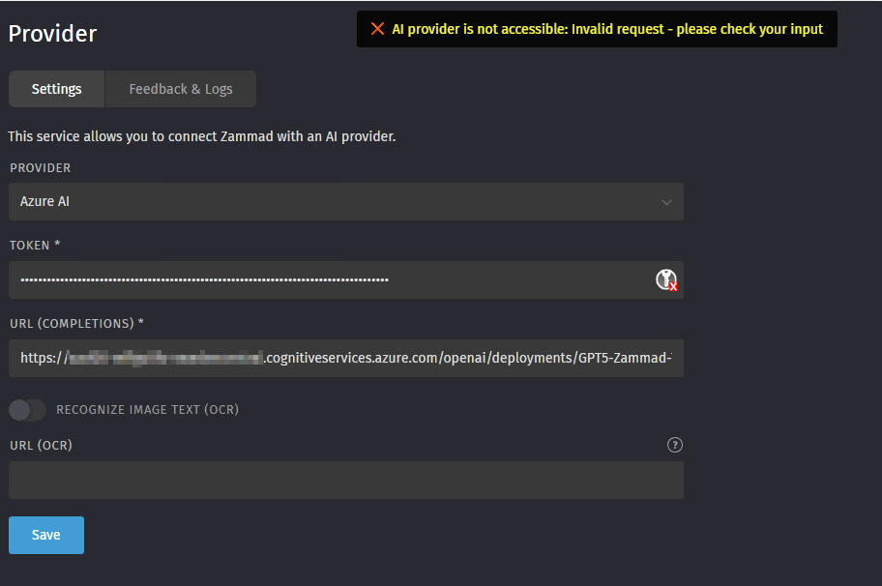
Task: Click the password manager key icon in Token field
Action: click(666, 280)
